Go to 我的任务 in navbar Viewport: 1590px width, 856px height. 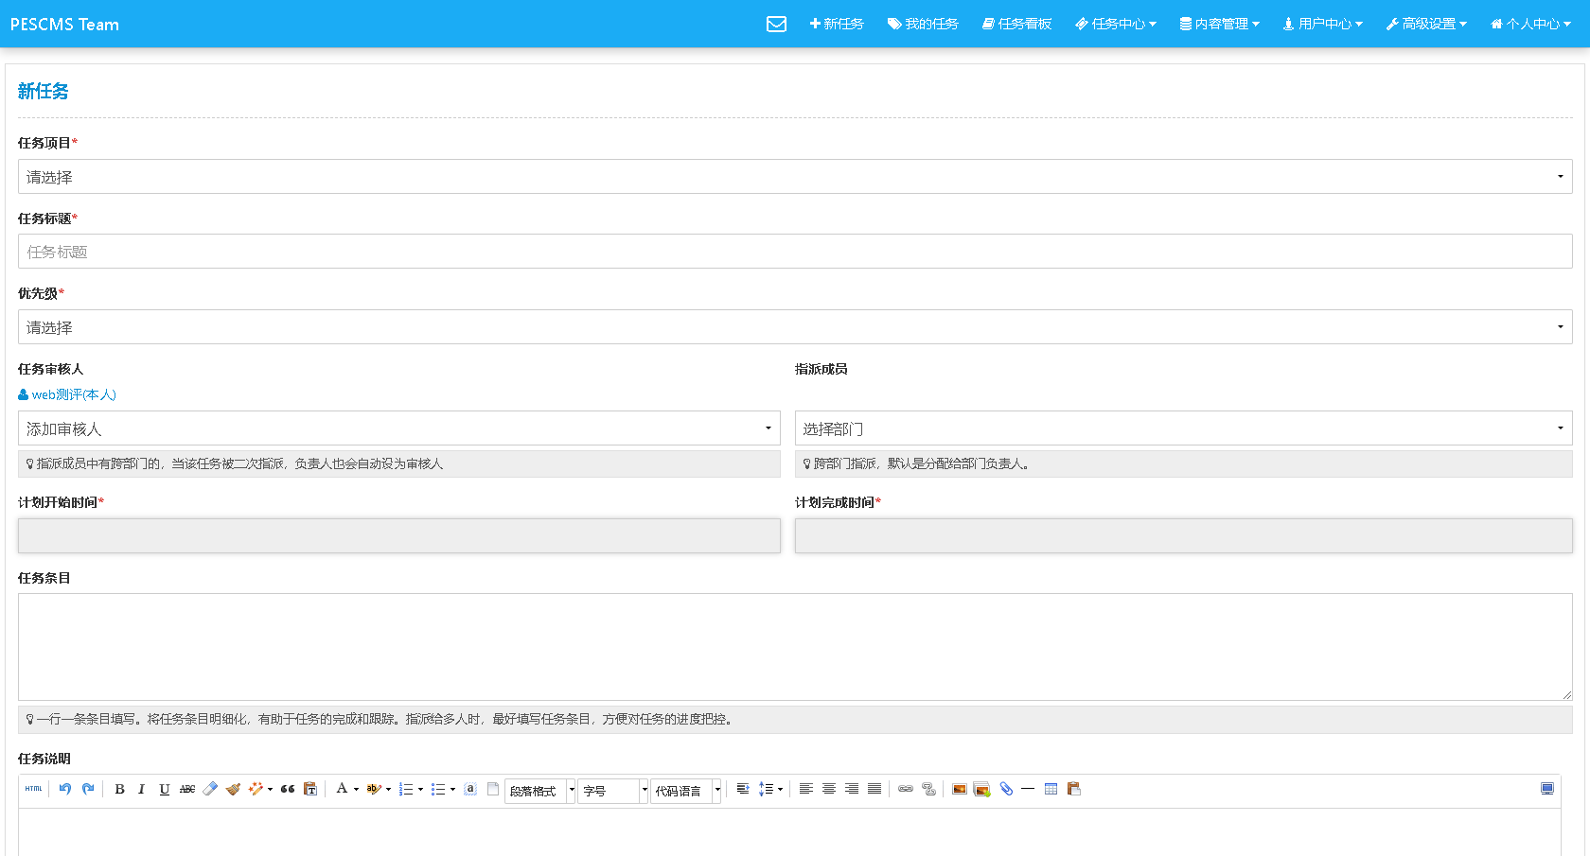click(x=923, y=24)
